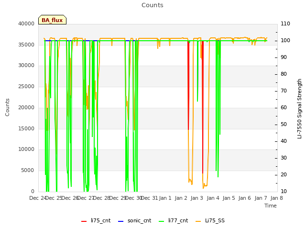Toggle Li75_SS series in the legend
The image size is (306, 230).
210,220
